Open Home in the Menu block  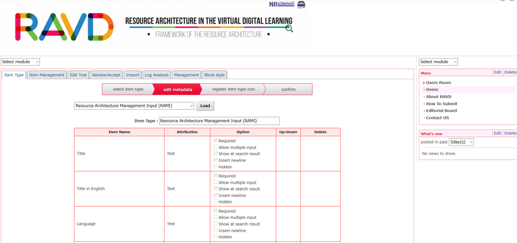pyautogui.click(x=432, y=90)
